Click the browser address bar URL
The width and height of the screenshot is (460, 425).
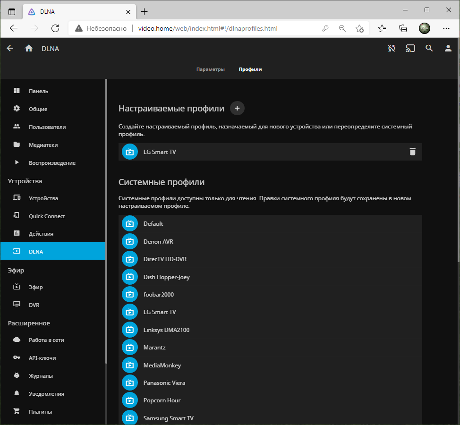tap(208, 28)
